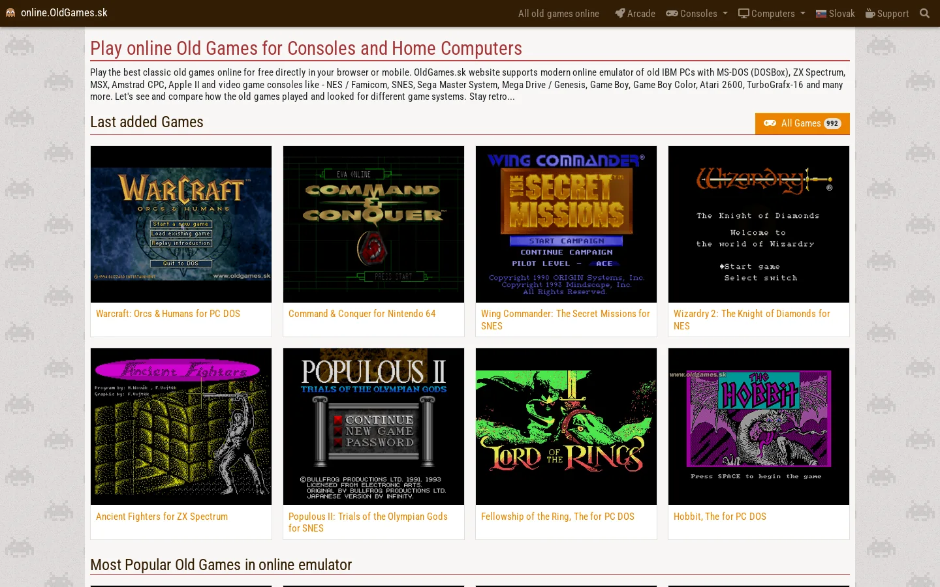Click the All Games button label
This screenshot has height=587, width=940.
pos(801,123)
